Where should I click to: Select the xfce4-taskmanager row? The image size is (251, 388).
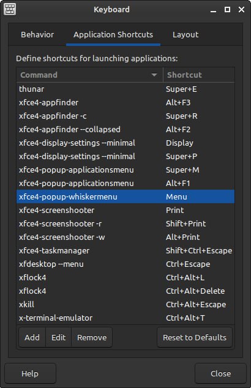pyautogui.click(x=125, y=250)
